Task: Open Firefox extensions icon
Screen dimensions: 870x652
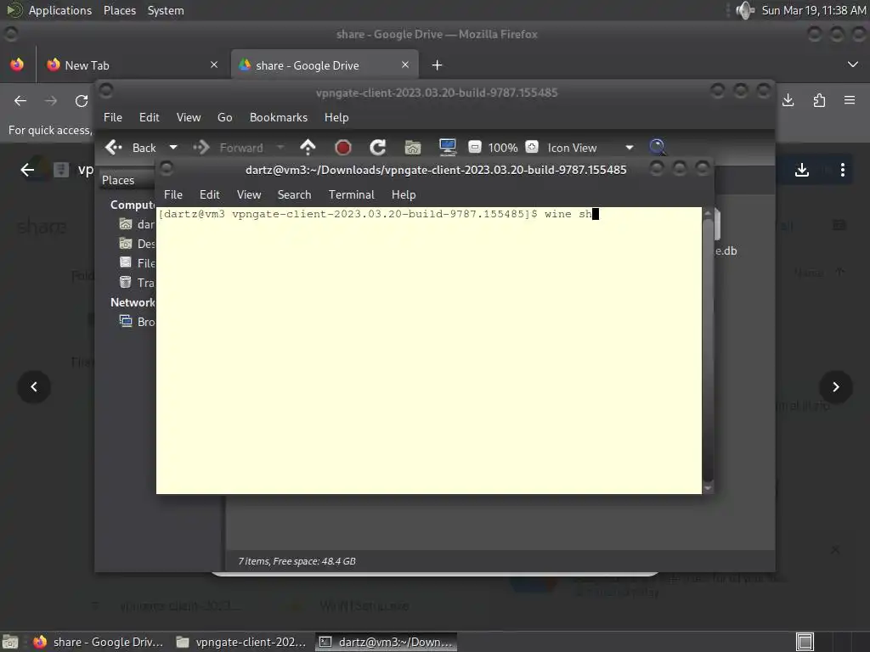Action: tap(819, 100)
